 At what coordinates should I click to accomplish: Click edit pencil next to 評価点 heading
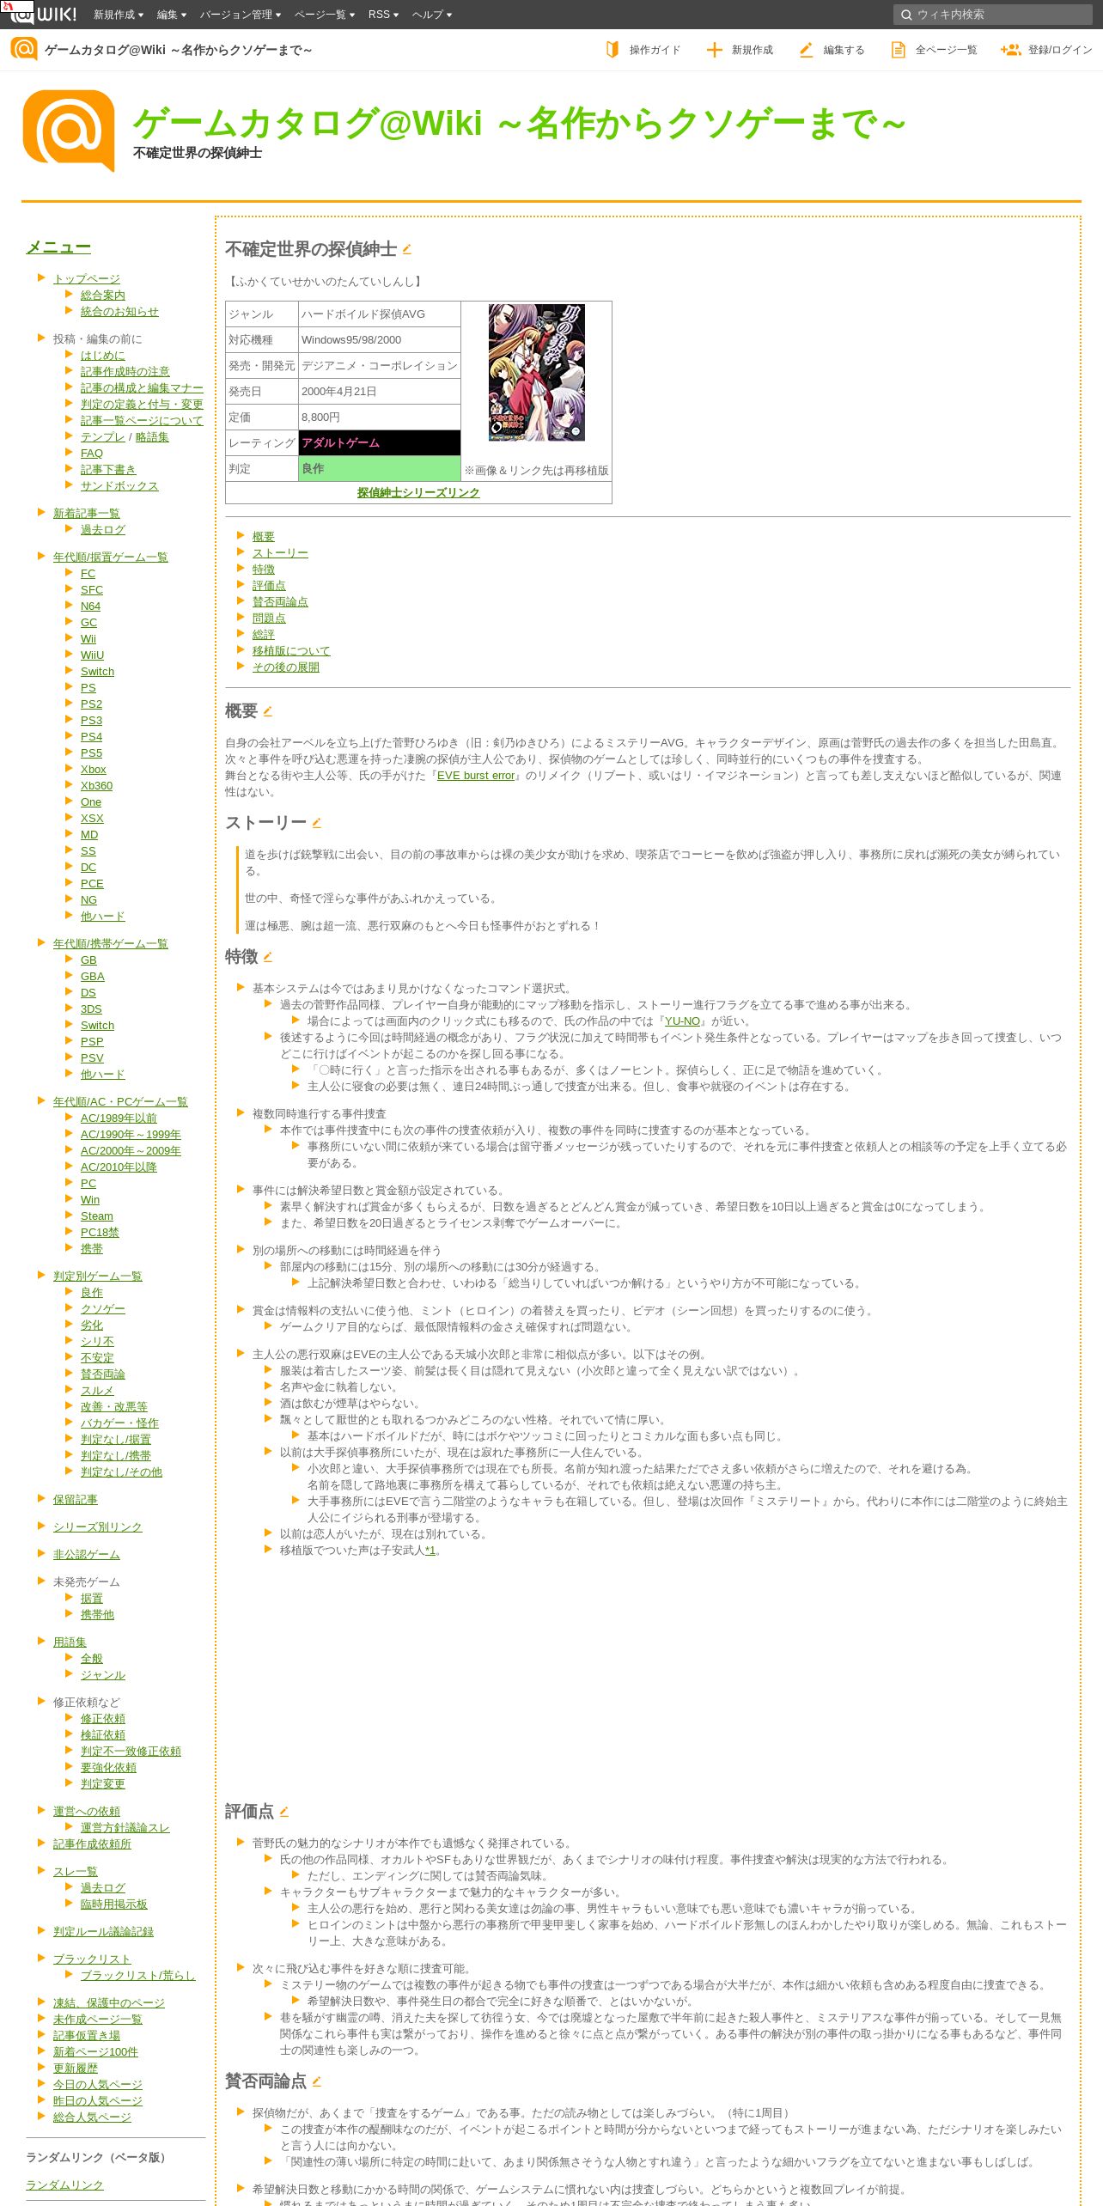point(283,1812)
